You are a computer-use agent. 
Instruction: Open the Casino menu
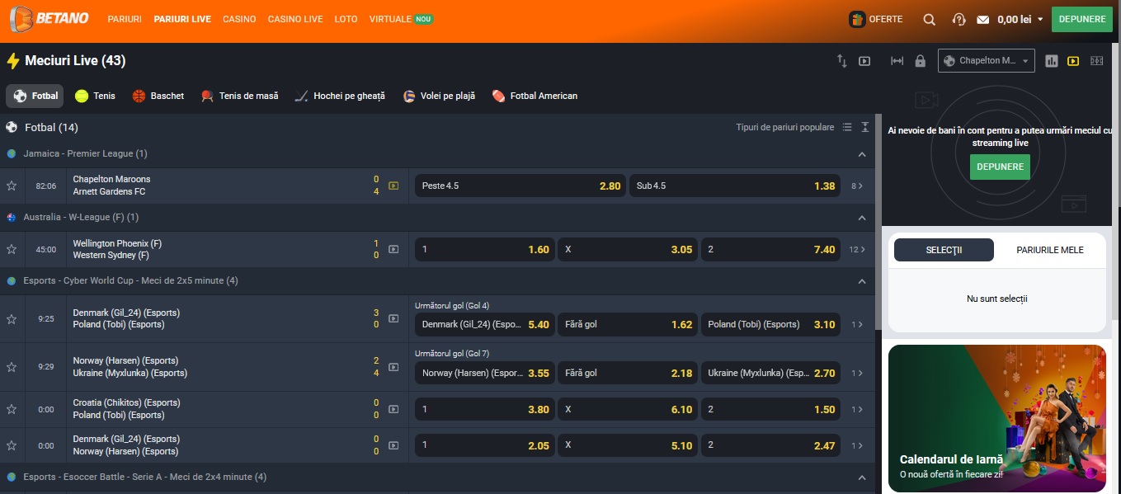(x=239, y=19)
